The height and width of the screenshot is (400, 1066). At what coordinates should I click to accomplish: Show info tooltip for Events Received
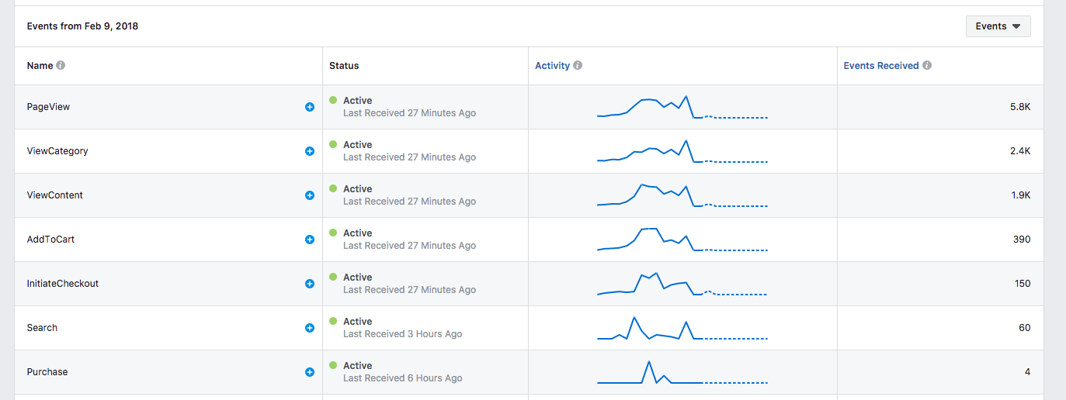click(x=927, y=66)
